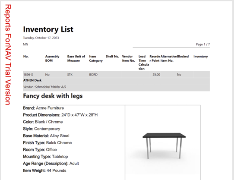
Task: Click the No. column header
Action: (26, 57)
